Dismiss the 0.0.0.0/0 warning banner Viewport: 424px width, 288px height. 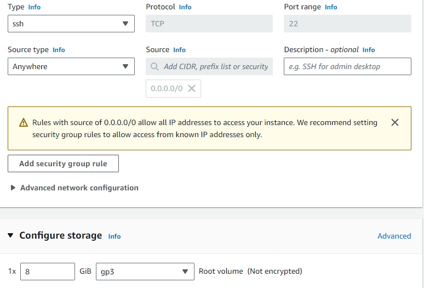(395, 122)
